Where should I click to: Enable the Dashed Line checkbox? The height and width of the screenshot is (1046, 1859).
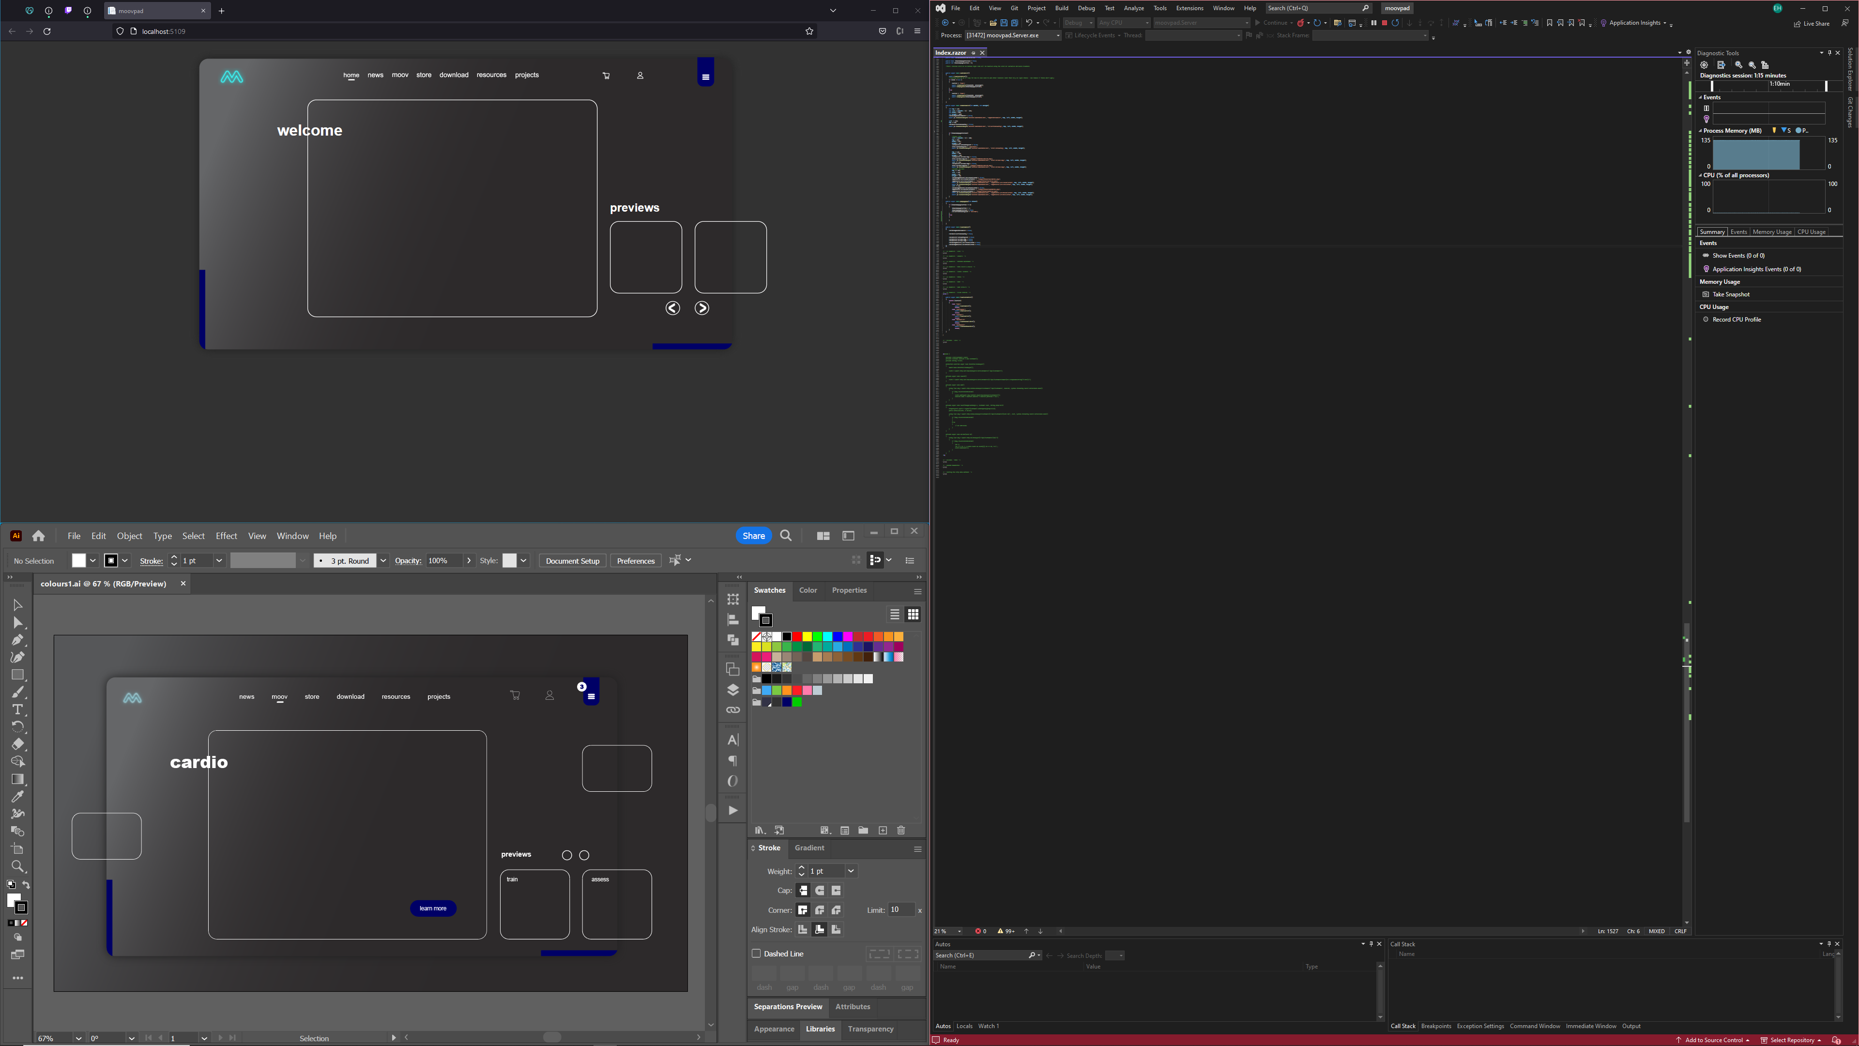click(756, 954)
